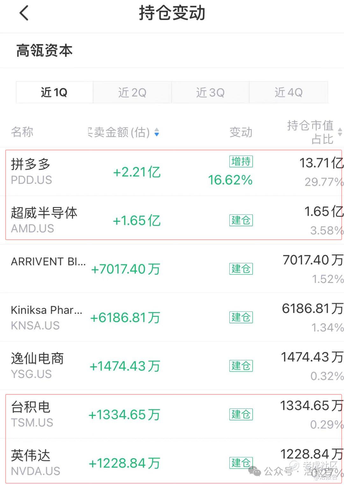Switch to the 近2Q tab
344x485 pixels.
coord(132,92)
